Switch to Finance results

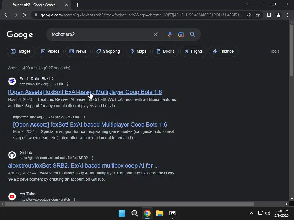click(223, 51)
